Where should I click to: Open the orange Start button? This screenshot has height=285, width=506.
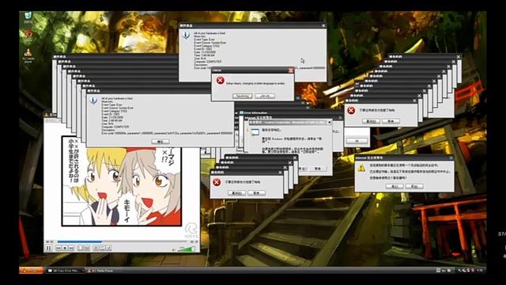(x=32, y=270)
